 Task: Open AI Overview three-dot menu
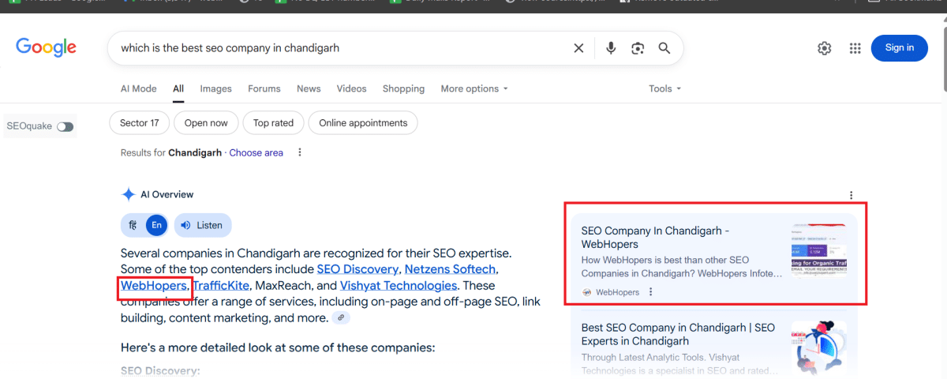(x=851, y=195)
